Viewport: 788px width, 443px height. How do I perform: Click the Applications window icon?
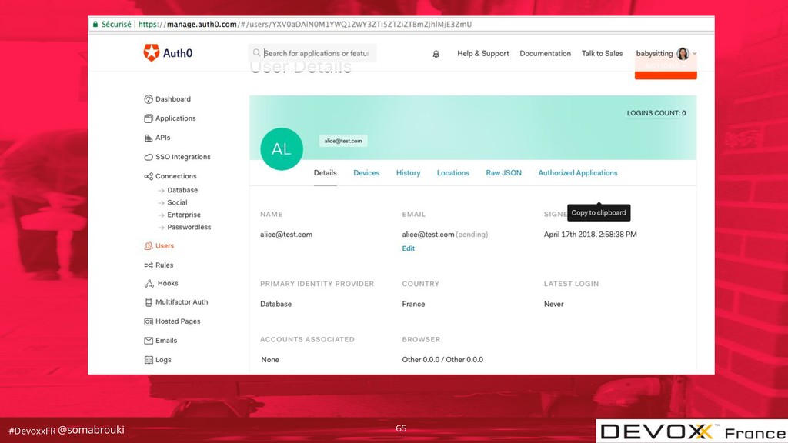coord(149,118)
